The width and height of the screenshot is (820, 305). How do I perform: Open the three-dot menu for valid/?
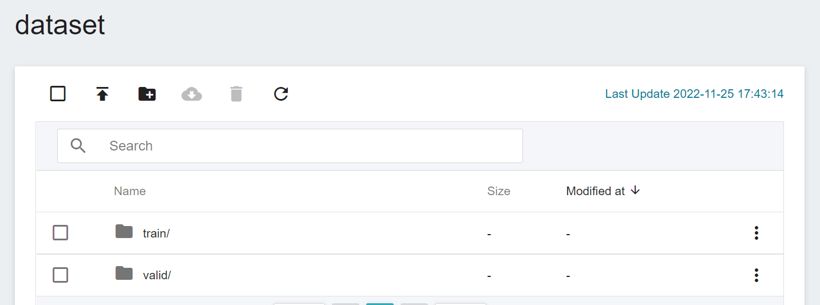pyautogui.click(x=756, y=275)
